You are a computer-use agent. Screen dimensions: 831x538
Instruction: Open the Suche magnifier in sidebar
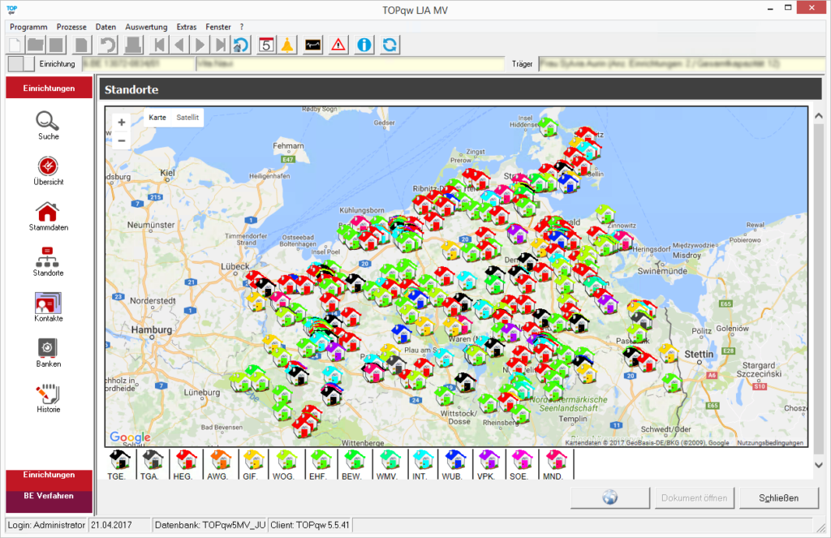click(x=48, y=122)
